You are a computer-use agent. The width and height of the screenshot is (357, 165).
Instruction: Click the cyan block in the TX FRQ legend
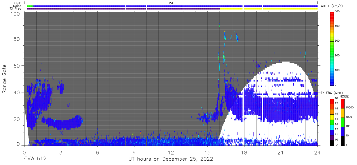click(x=332, y=127)
